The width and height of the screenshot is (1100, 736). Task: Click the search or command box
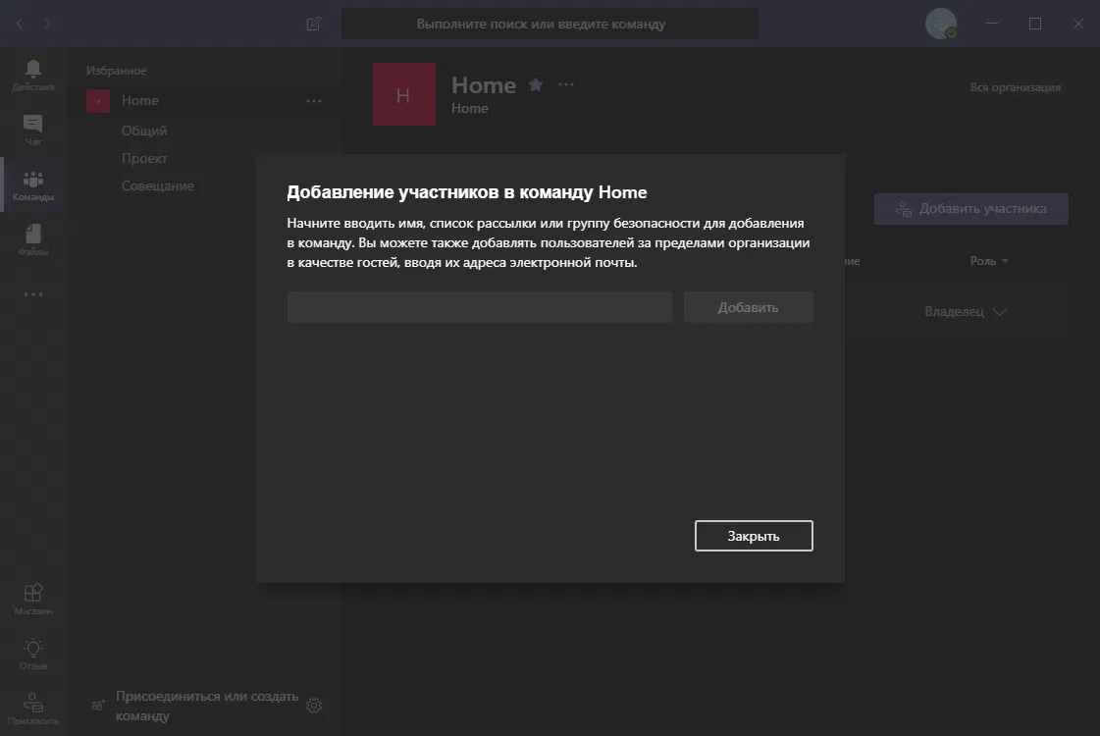(x=550, y=24)
